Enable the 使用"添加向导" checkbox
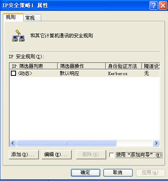The height and width of the screenshot is (181, 168). pos(111,155)
